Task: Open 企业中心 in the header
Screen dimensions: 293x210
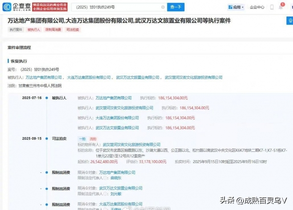Action: [257, 7]
